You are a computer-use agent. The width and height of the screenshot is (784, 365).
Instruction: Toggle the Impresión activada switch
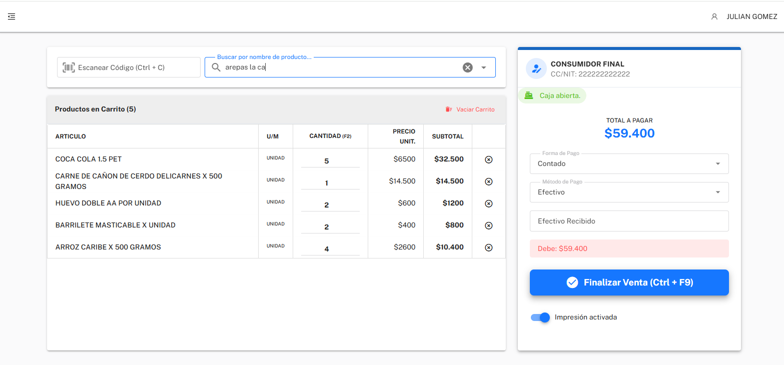(540, 317)
